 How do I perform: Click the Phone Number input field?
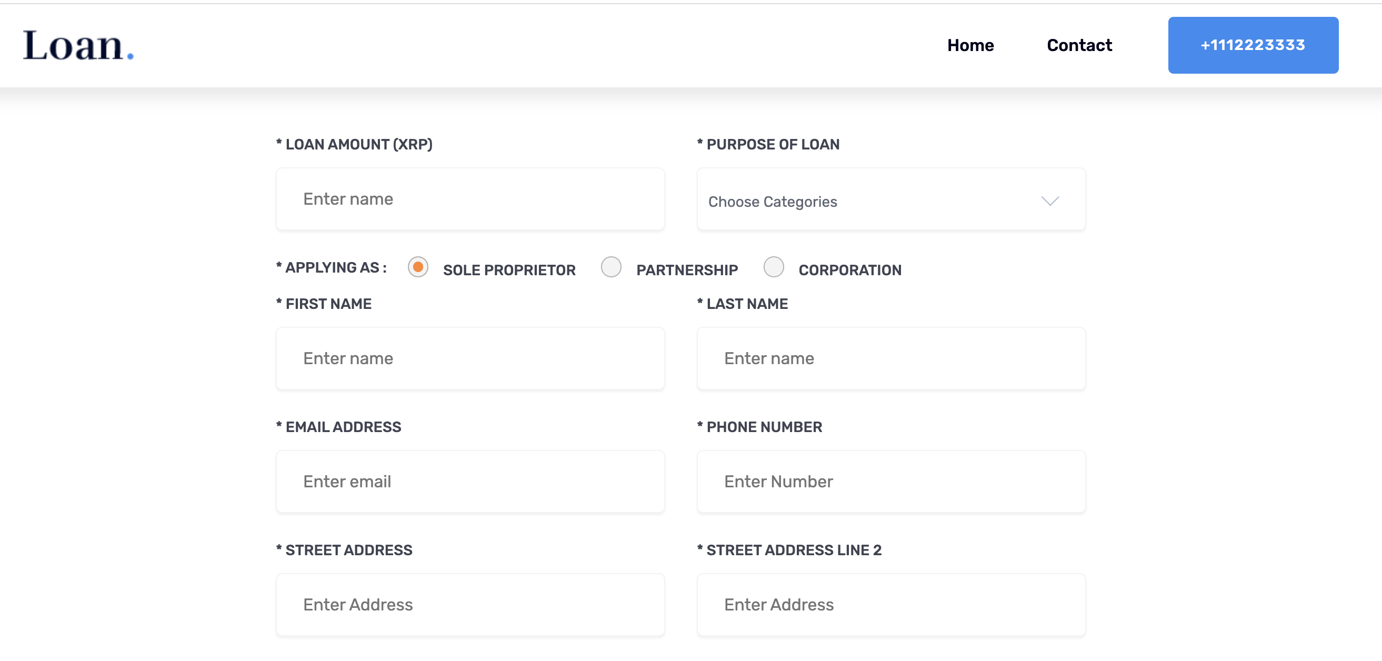point(890,481)
